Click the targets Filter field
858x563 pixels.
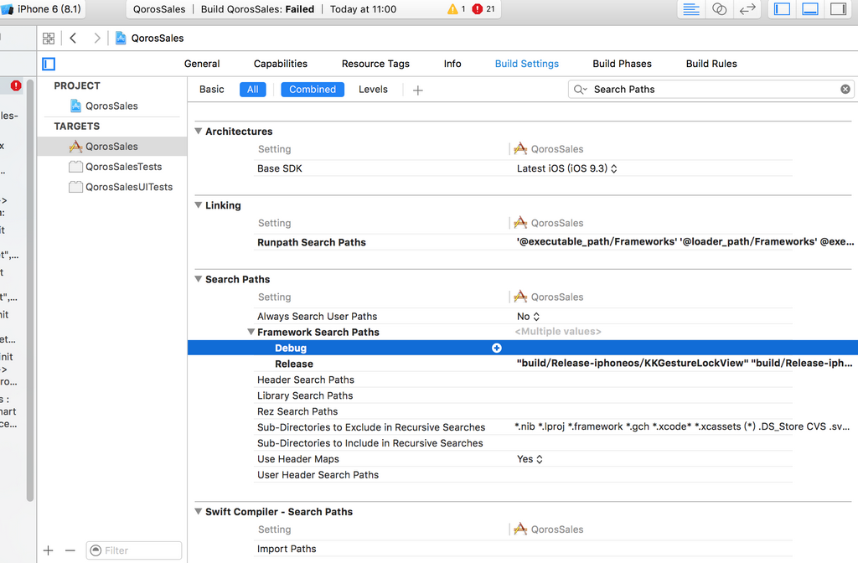[x=134, y=550]
